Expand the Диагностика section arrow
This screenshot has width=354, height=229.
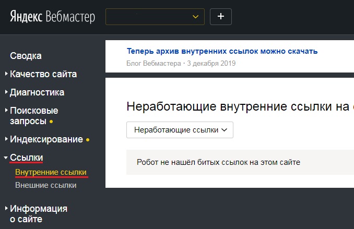(6, 92)
